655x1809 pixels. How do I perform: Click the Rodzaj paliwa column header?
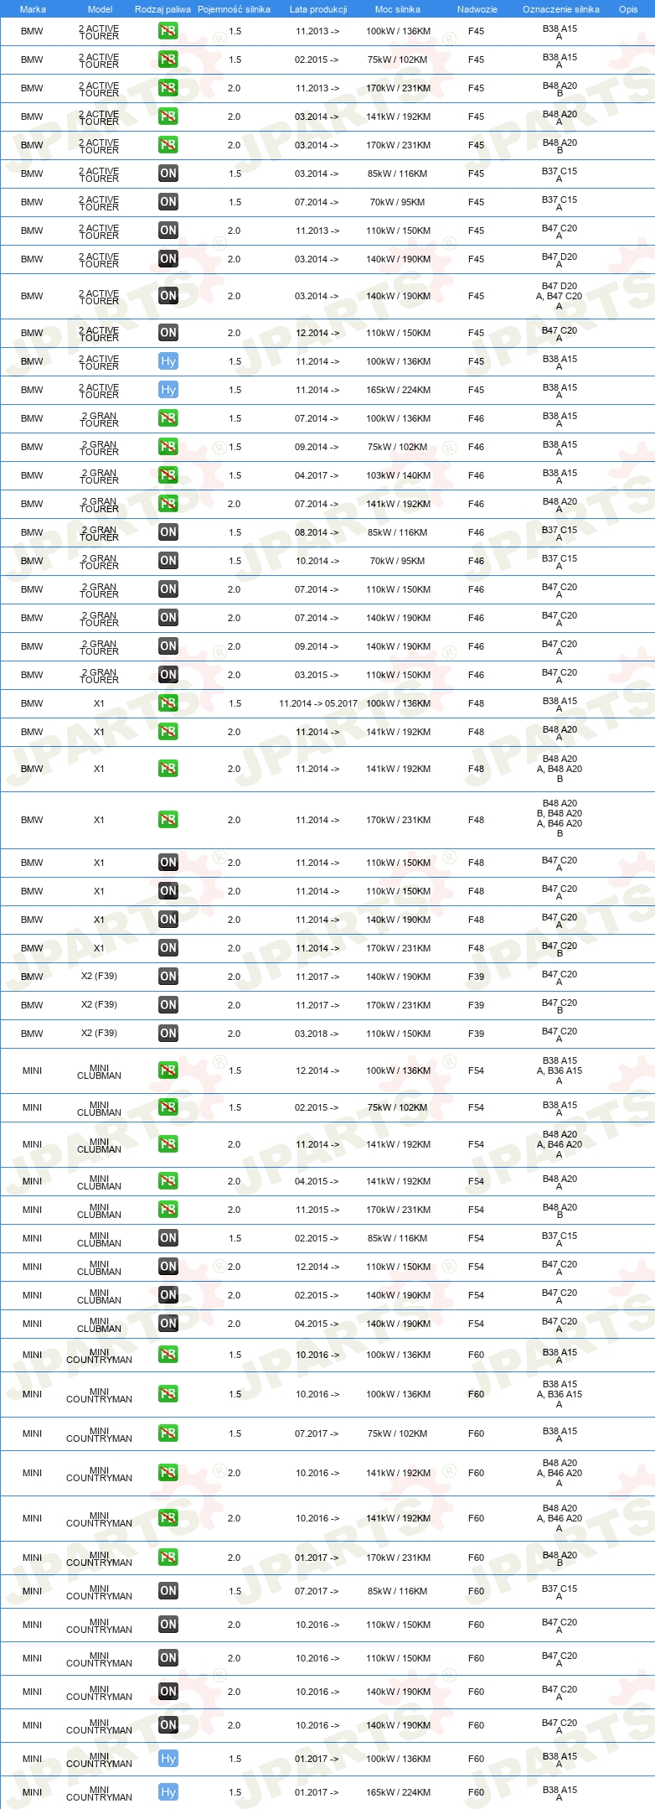[x=162, y=9]
